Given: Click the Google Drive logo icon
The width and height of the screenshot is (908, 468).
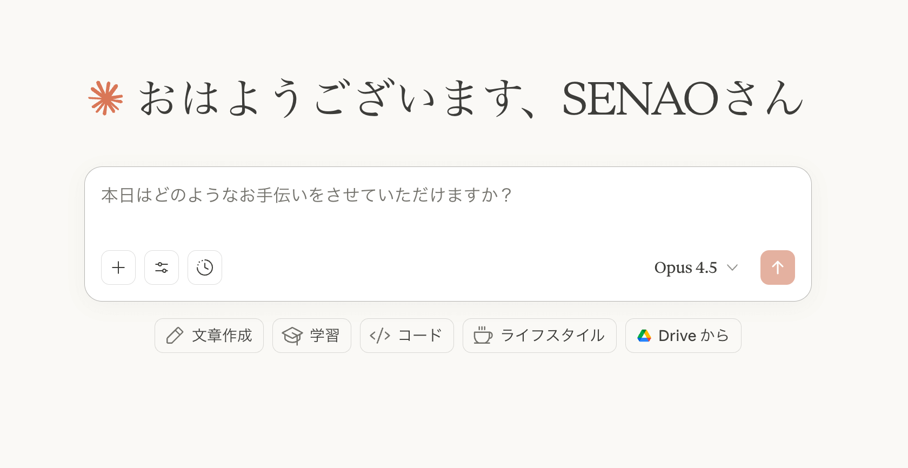Looking at the screenshot, I should [x=644, y=336].
